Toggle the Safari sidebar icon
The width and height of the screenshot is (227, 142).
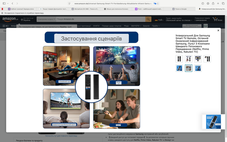(x=4, y=3)
